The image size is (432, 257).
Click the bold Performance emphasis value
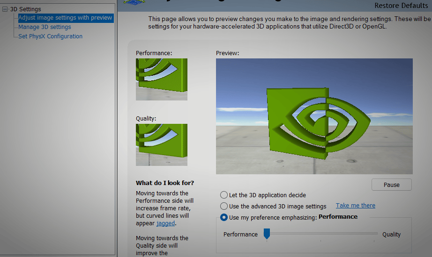338,217
